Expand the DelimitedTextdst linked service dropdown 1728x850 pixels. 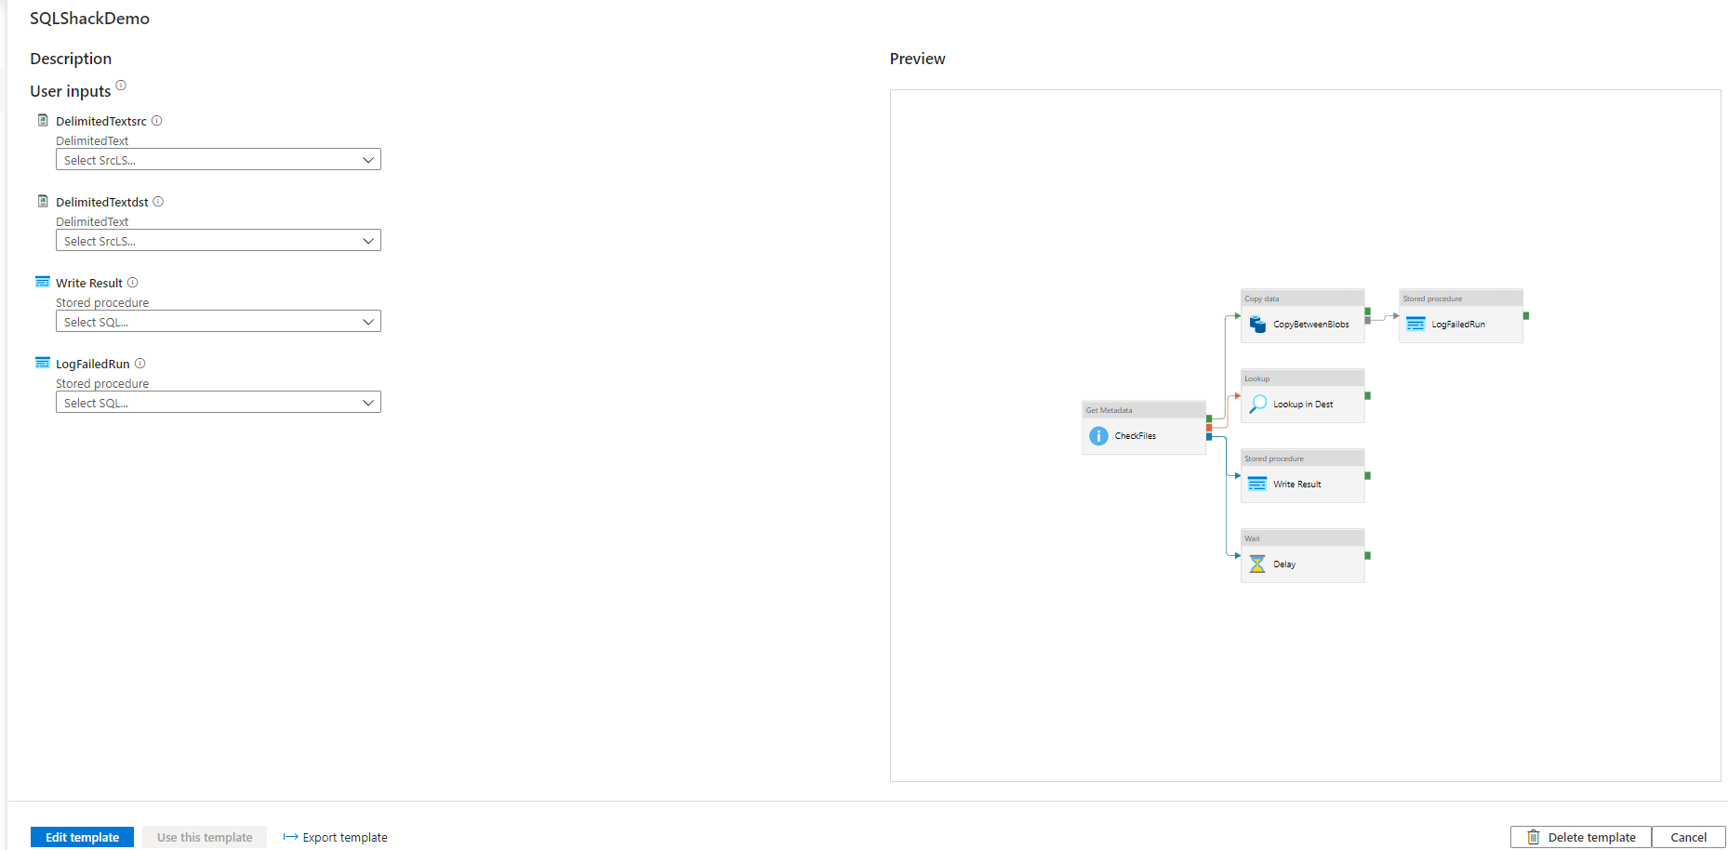point(218,241)
